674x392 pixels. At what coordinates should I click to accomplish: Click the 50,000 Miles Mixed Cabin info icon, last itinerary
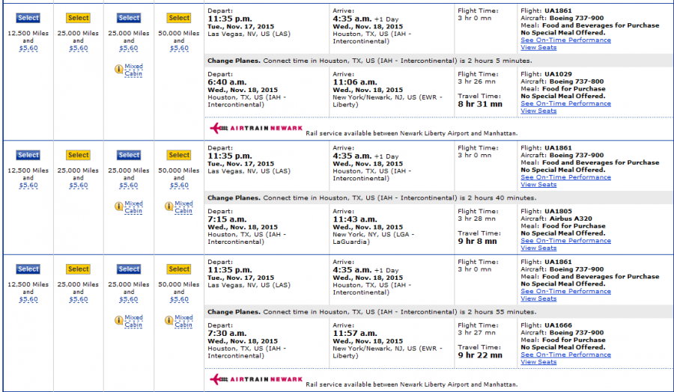point(168,320)
